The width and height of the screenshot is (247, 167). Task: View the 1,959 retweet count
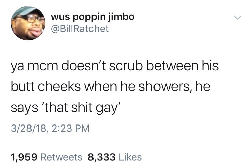(24, 157)
